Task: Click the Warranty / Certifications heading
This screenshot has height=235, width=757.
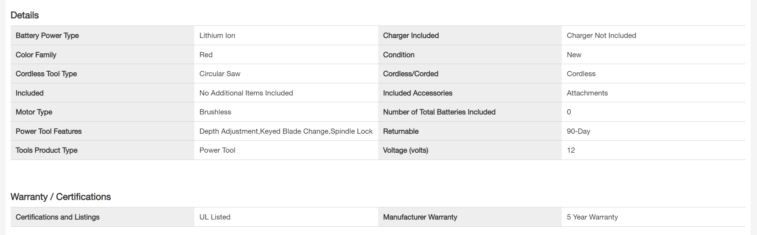Action: click(x=61, y=197)
